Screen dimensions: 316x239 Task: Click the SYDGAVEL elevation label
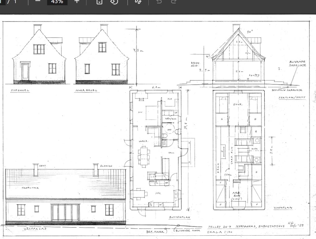click(x=20, y=90)
